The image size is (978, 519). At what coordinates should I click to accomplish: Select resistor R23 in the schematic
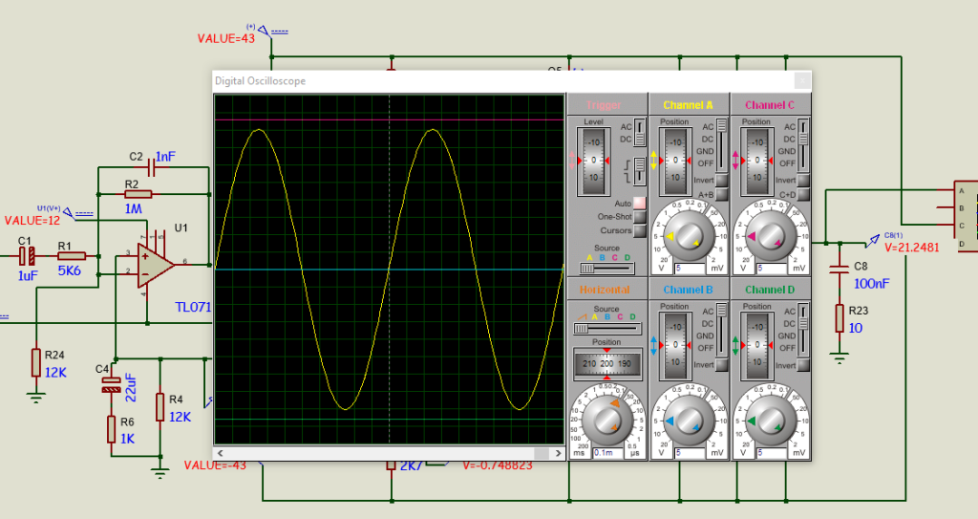click(x=839, y=316)
